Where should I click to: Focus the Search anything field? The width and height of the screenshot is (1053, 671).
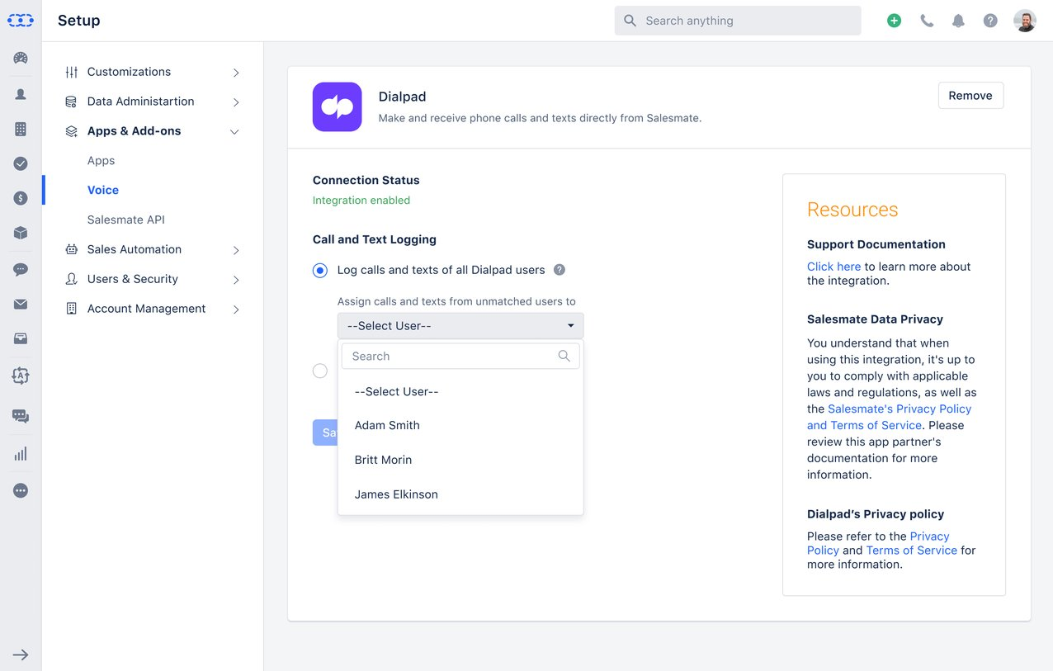[738, 21]
